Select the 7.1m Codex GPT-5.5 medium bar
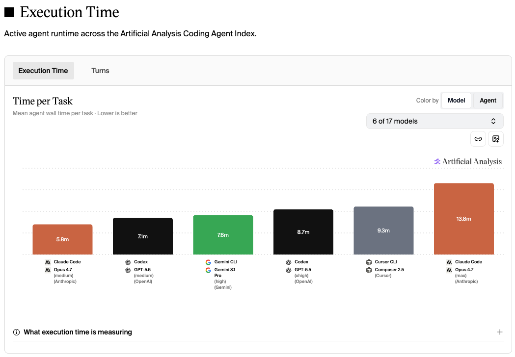This screenshot has height=357, width=515. pos(143,236)
